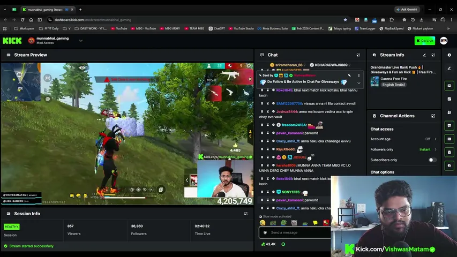
Task: Click the people icon in right sidebar
Action: [449, 112]
